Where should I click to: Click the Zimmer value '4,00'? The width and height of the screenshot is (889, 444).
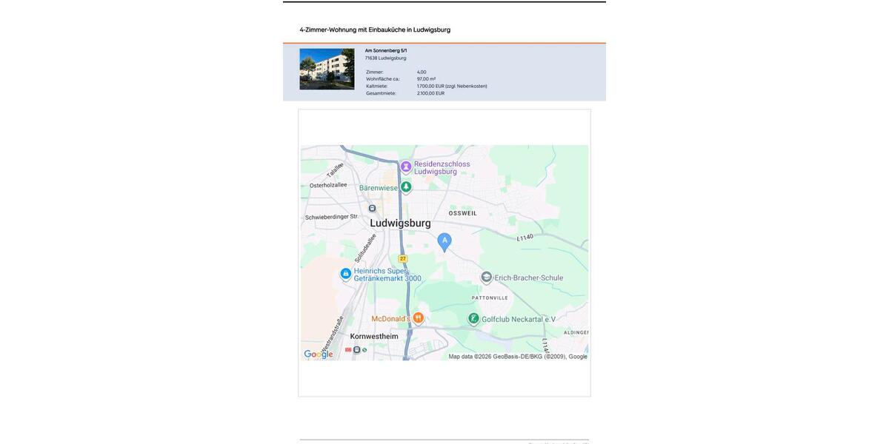(x=422, y=72)
